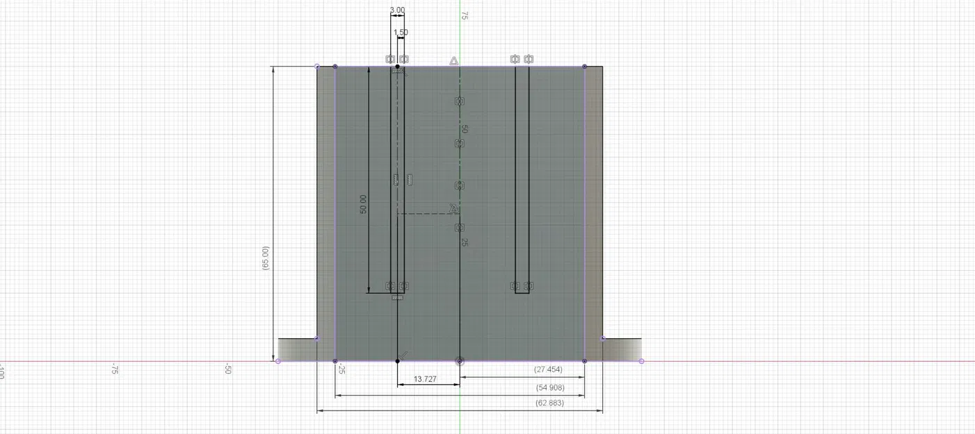Select the topmost symmetry glyph on the centerline
The image size is (975, 434).
459,101
